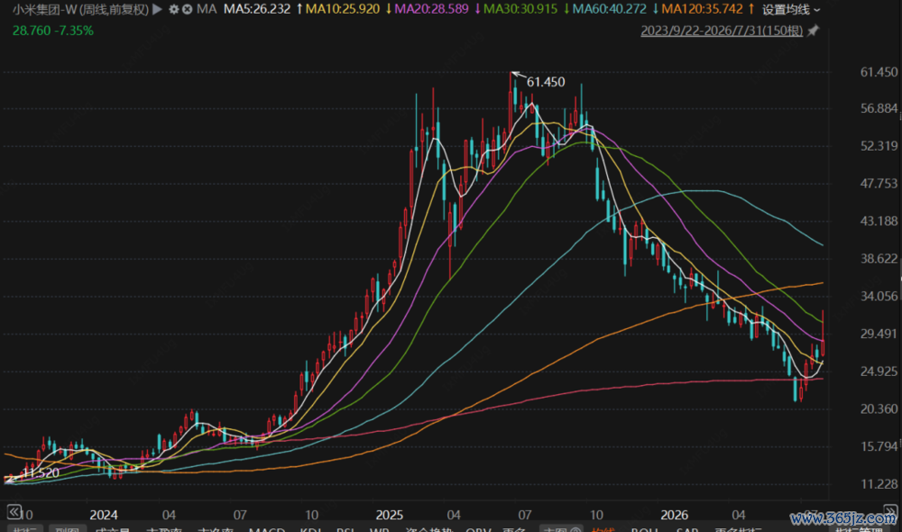The image size is (902, 532).
Task: Click the 24.925 price axis label
Action: coord(879,371)
